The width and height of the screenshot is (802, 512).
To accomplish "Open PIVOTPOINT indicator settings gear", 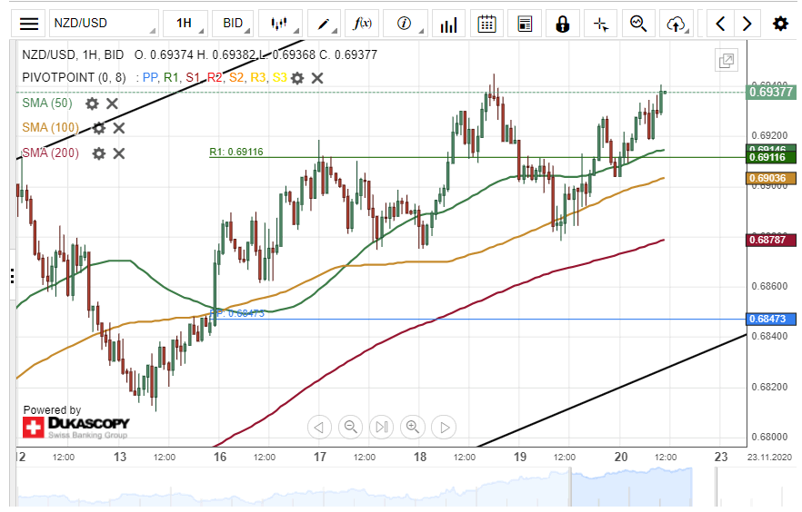I will tap(297, 78).
